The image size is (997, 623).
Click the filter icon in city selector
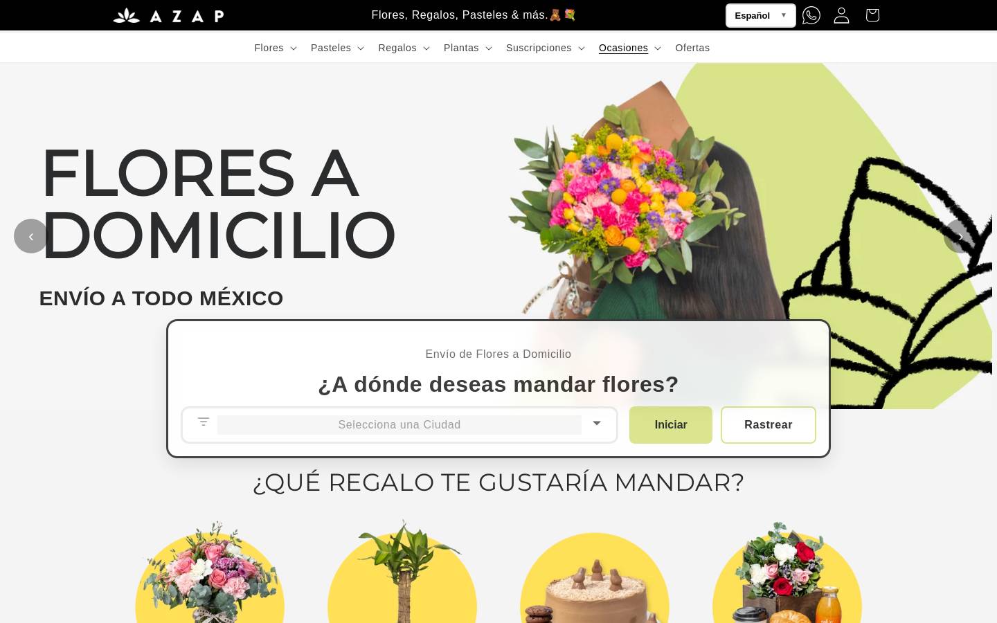[x=204, y=422]
